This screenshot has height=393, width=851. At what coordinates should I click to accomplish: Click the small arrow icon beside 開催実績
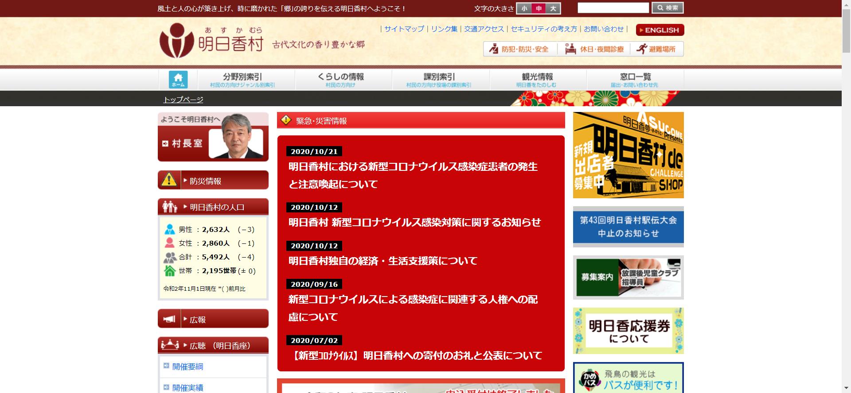click(166, 387)
